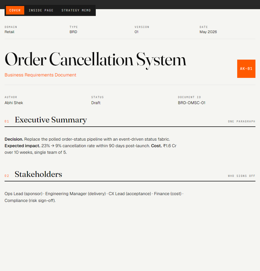This screenshot has height=271, width=260.
Task: Select the Executive Summary heading
Action: [51, 120]
